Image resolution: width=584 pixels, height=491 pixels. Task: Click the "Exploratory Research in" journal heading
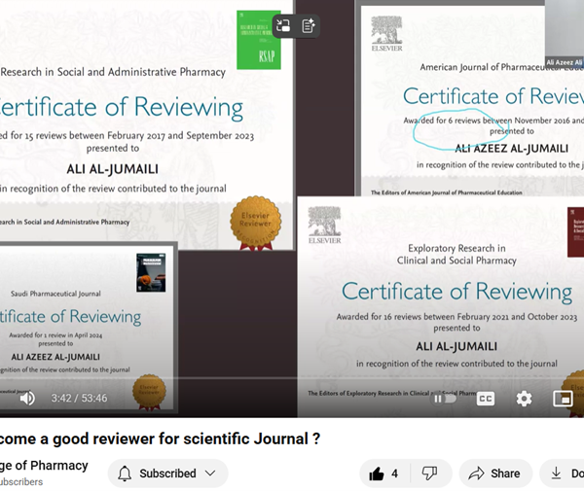coord(457,248)
